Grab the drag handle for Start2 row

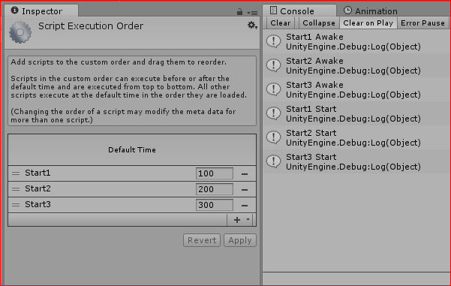16,189
